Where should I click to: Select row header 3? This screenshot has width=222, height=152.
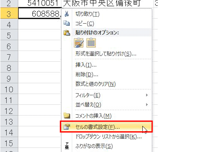point(9,13)
